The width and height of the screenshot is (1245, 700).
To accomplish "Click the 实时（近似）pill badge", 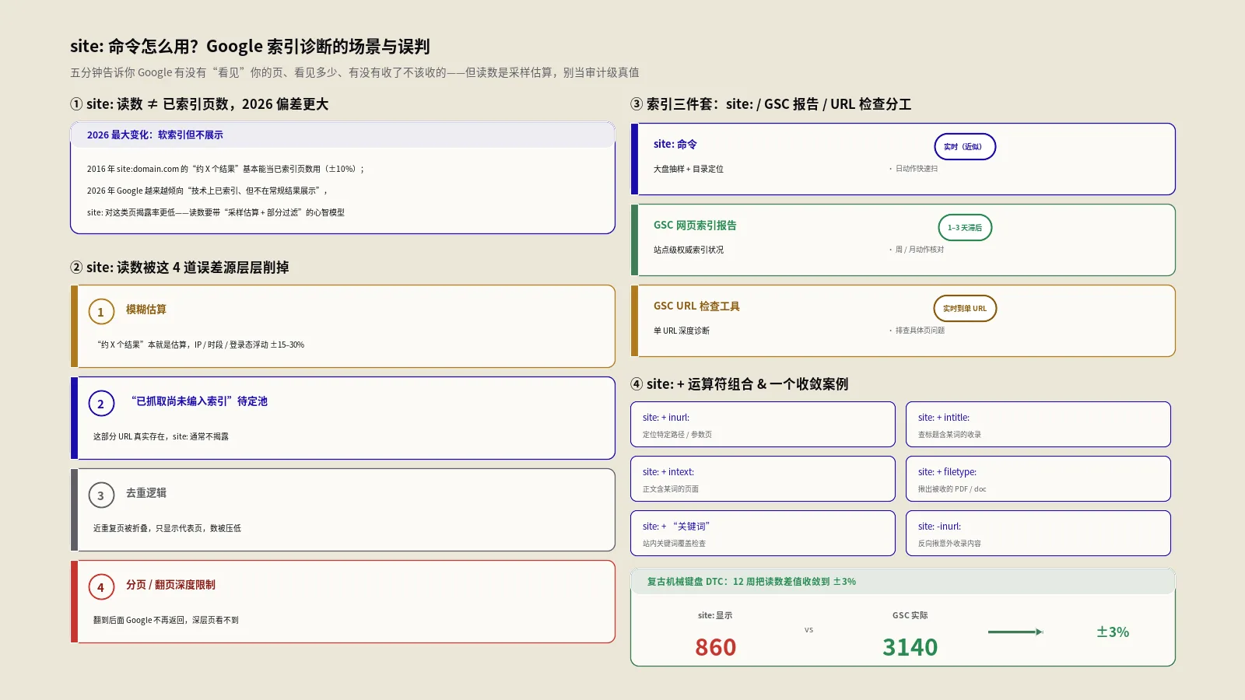I will [965, 146].
